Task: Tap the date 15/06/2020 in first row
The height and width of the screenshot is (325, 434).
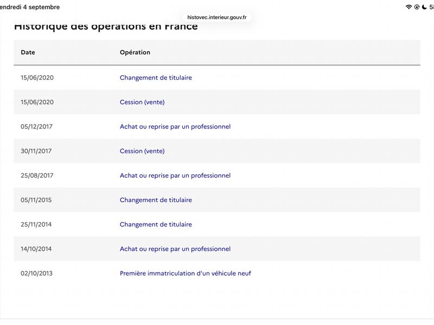Action: [x=37, y=77]
